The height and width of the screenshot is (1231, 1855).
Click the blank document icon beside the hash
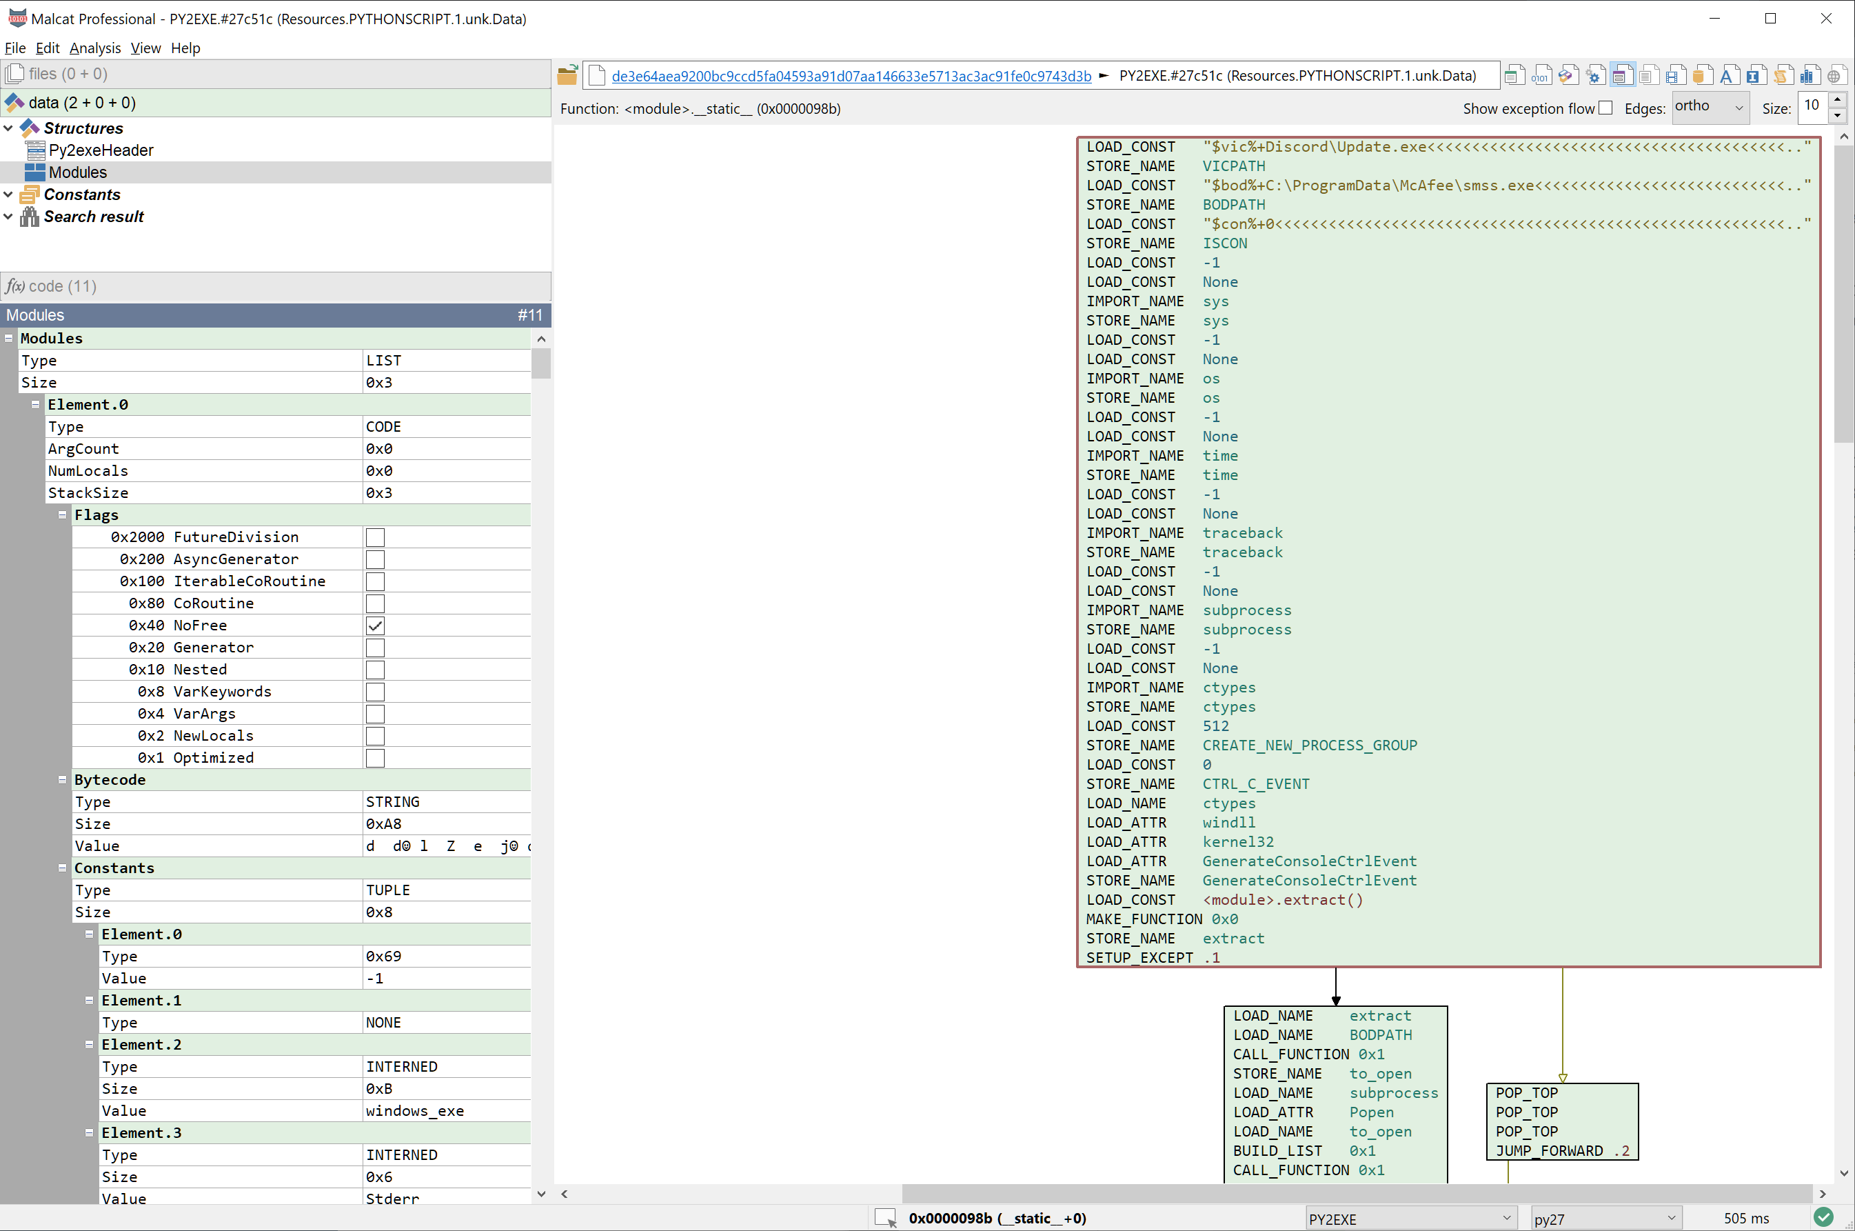(x=596, y=75)
